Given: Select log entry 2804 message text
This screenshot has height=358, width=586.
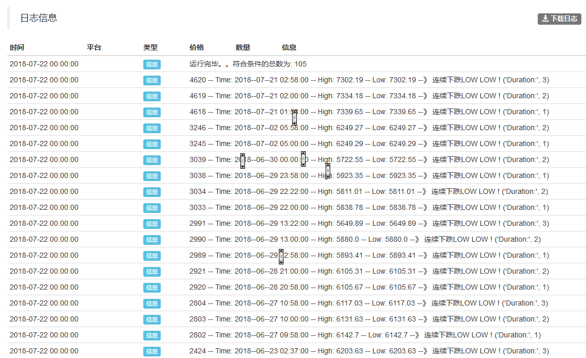Looking at the screenshot, I should pyautogui.click(x=368, y=303).
